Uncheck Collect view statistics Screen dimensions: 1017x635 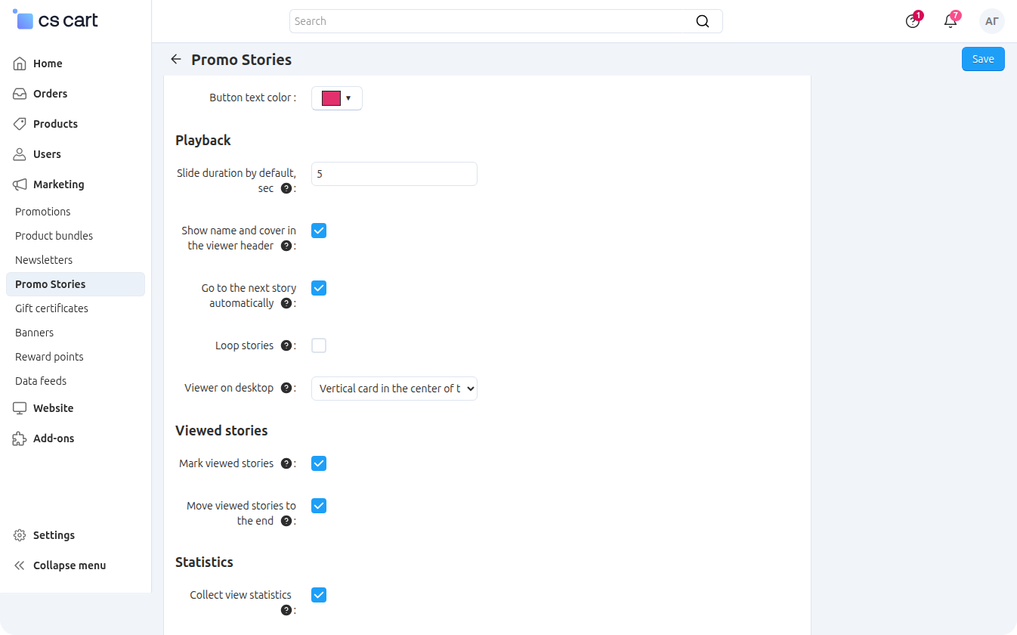click(x=319, y=595)
